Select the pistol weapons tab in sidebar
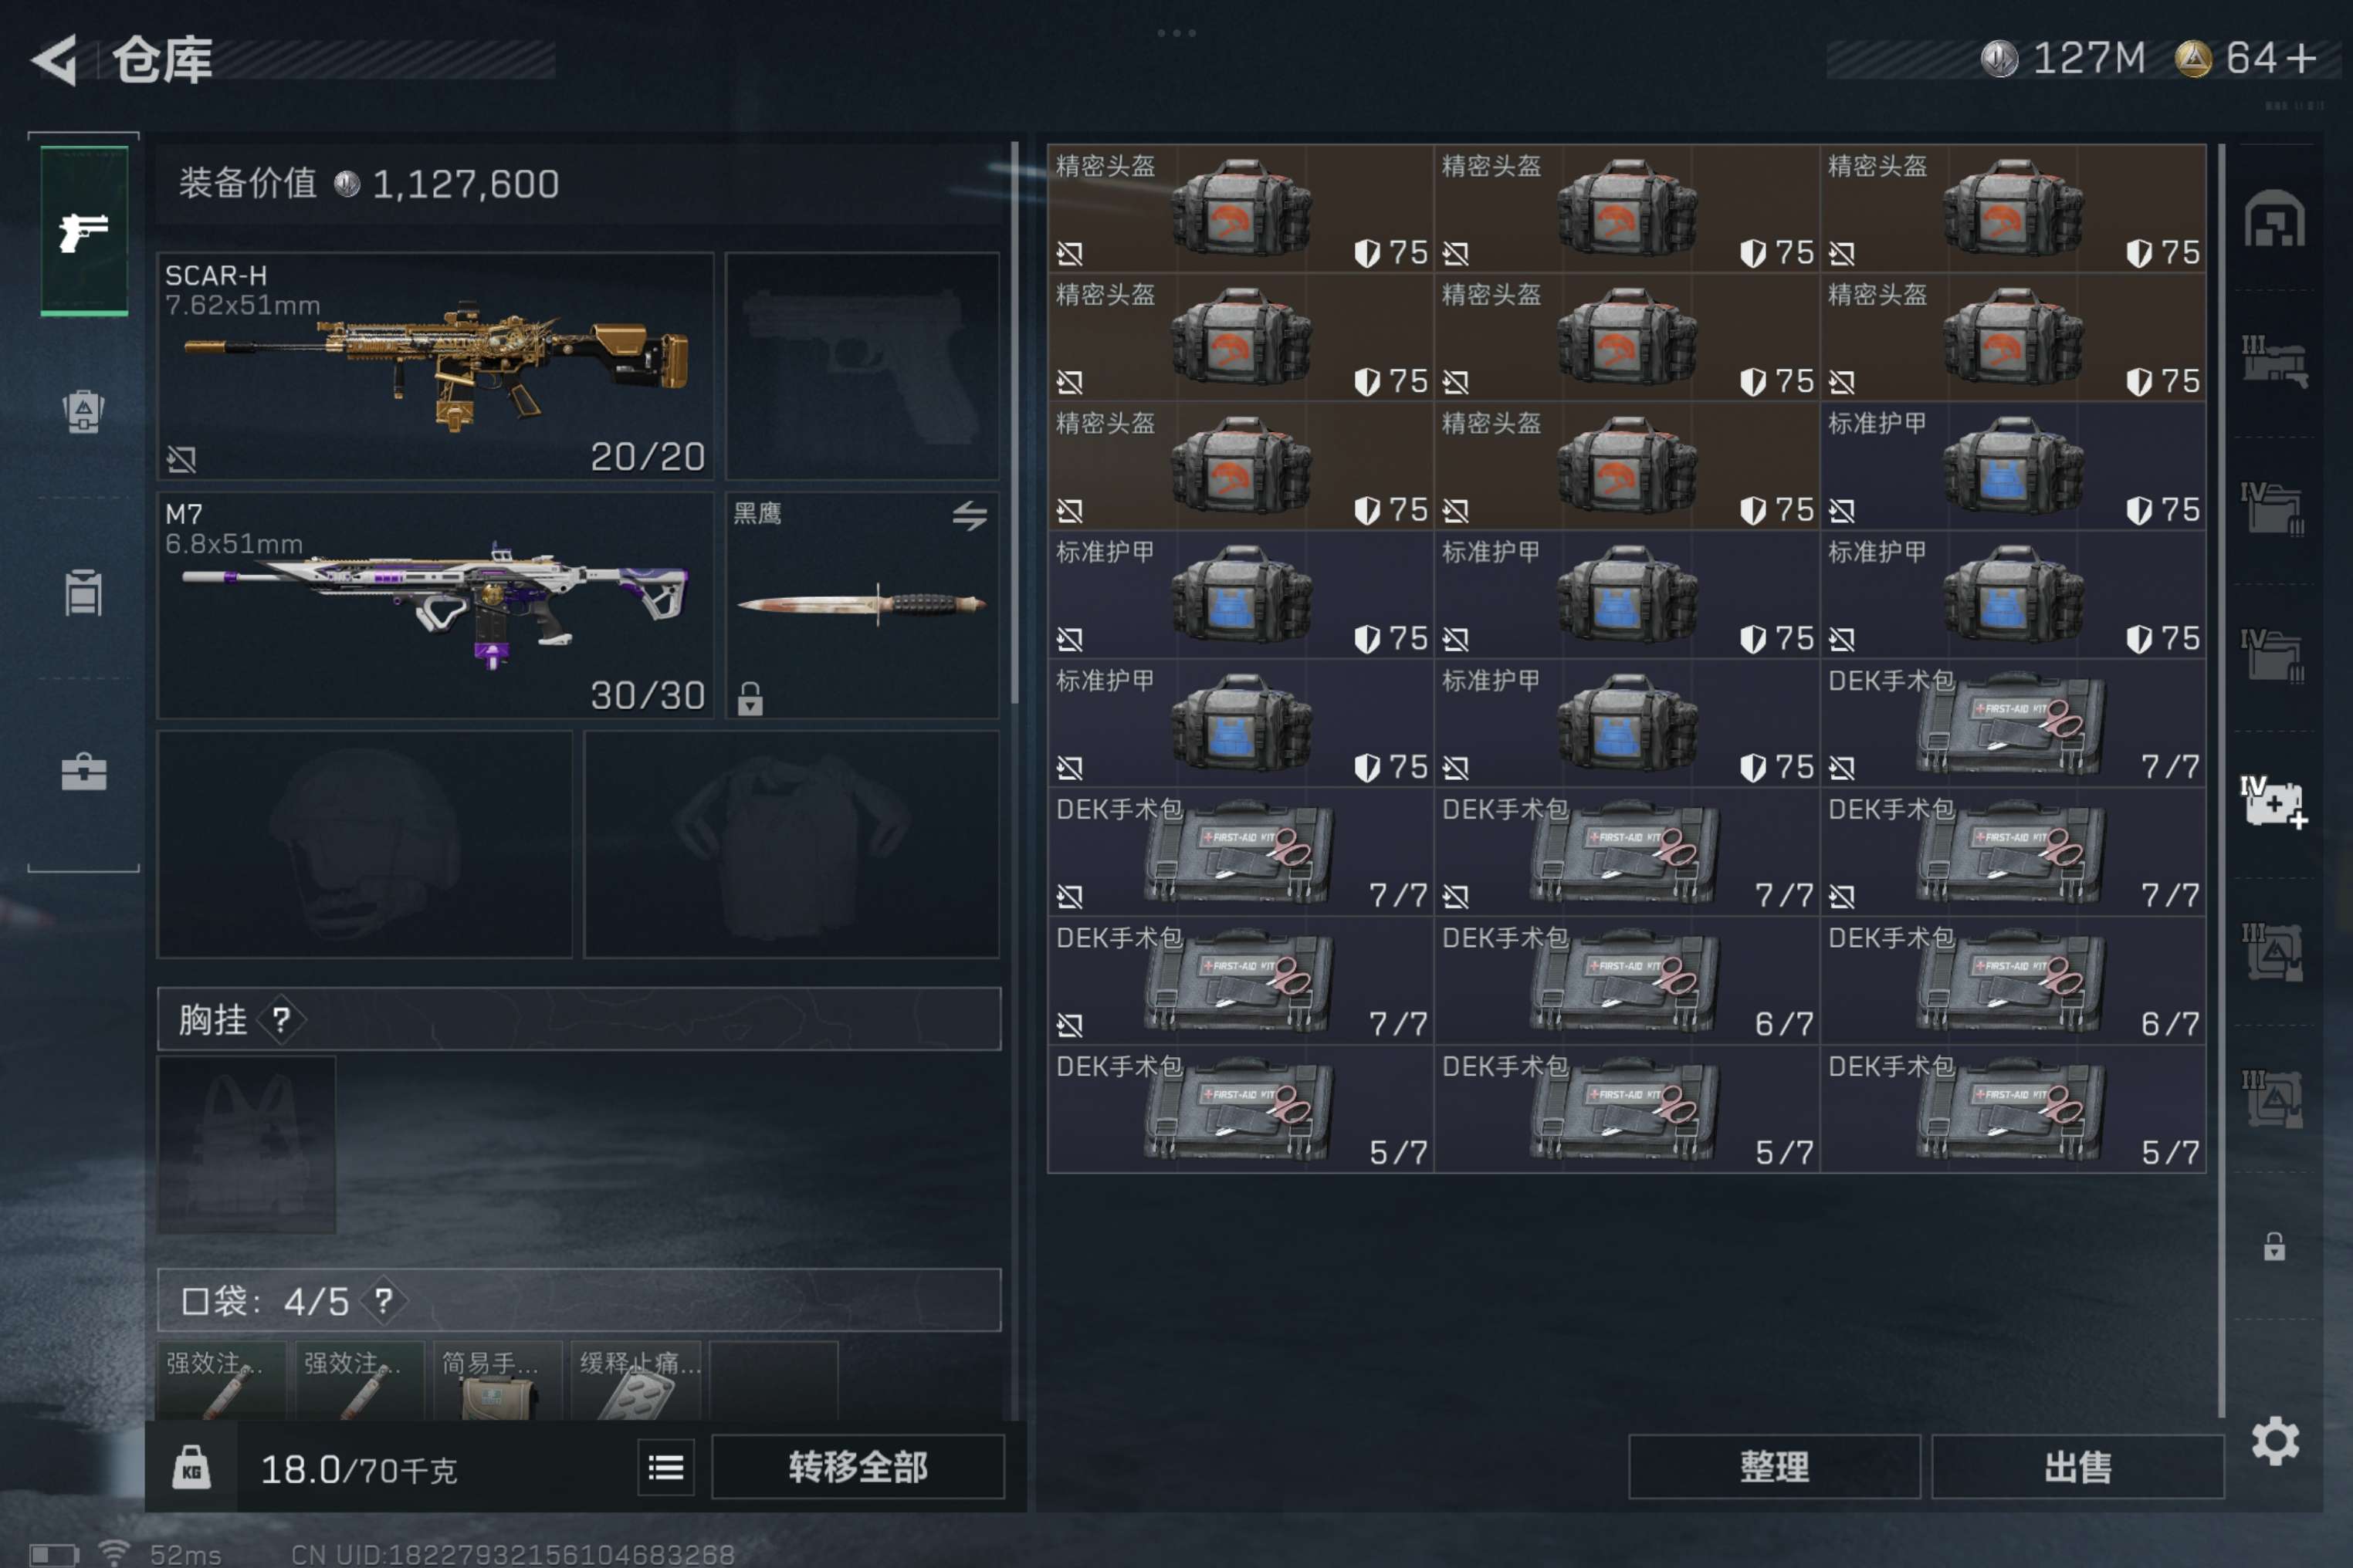The height and width of the screenshot is (1568, 2353). (x=84, y=231)
